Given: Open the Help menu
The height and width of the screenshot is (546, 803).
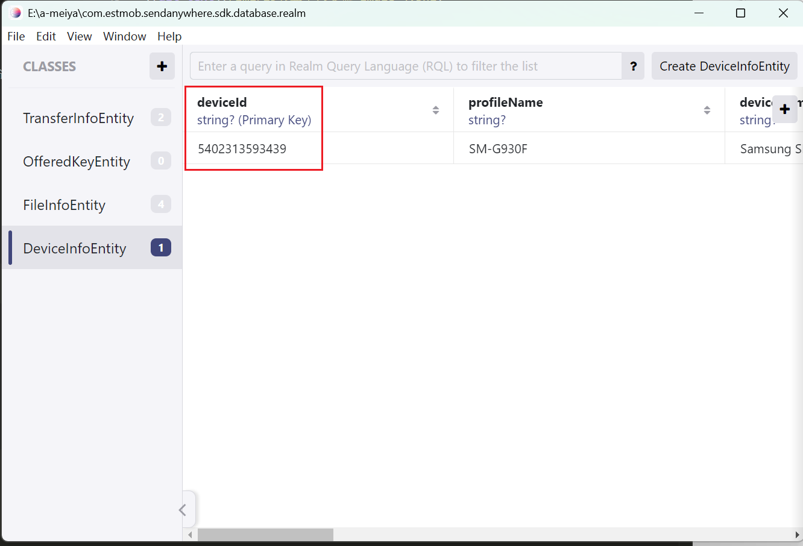Looking at the screenshot, I should click(169, 36).
